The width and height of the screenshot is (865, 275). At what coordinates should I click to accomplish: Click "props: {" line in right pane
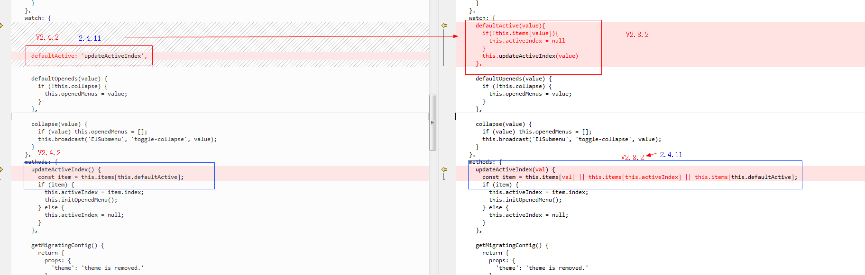502,260
